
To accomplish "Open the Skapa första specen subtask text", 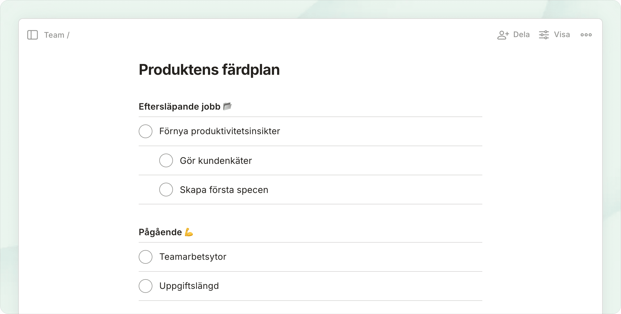I will coord(224,190).
